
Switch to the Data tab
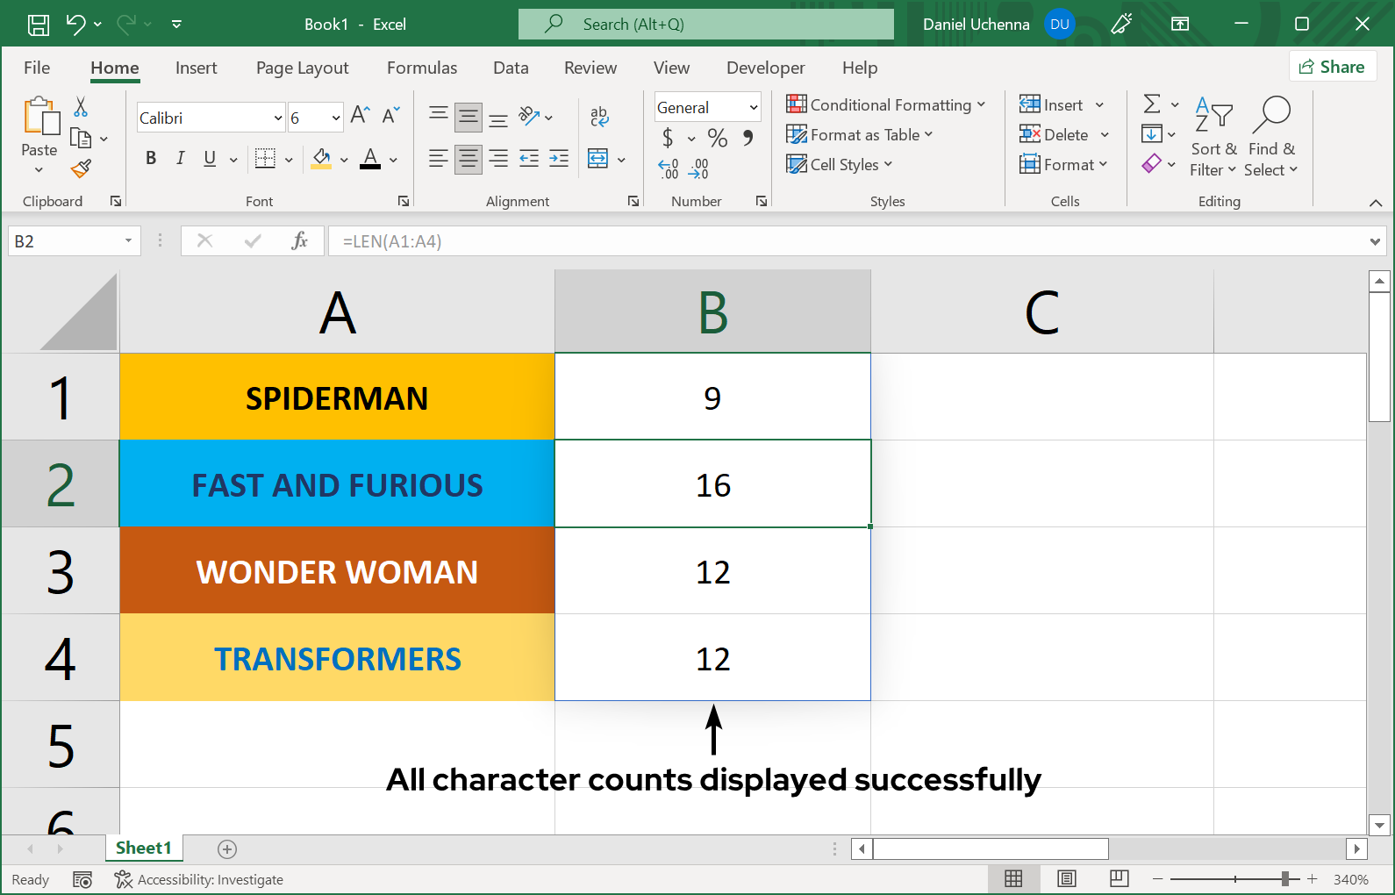[511, 68]
